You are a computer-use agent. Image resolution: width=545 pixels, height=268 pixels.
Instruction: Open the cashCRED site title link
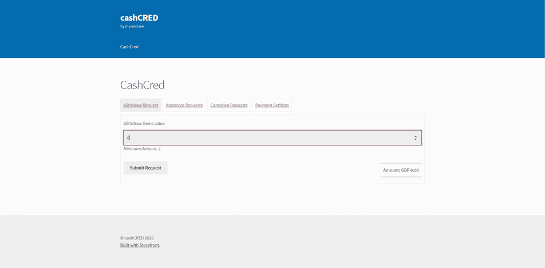[x=139, y=18]
